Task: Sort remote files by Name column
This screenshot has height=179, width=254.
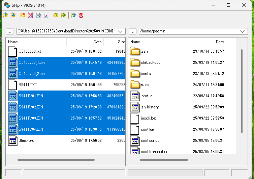Action: (x=158, y=42)
